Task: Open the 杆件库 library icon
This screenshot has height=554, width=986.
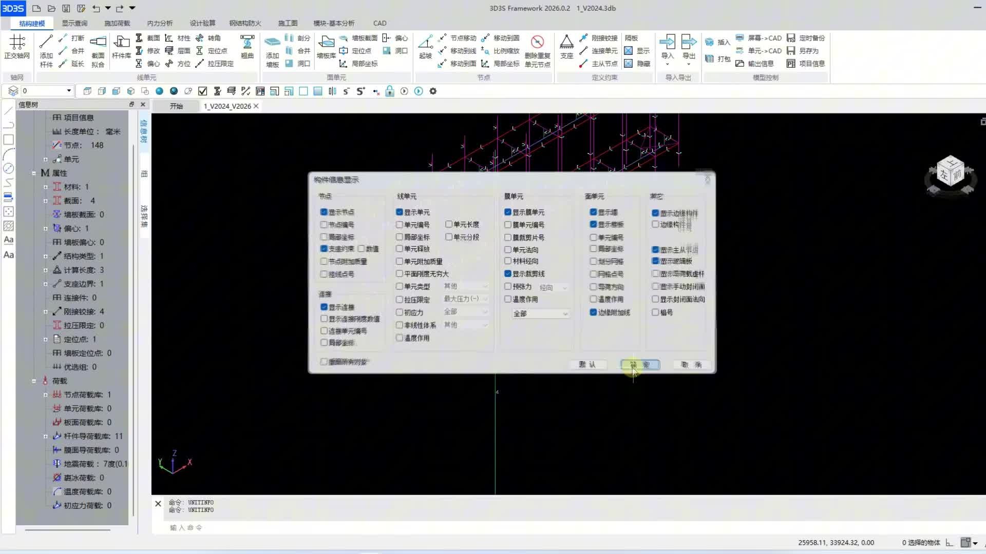Action: click(x=121, y=43)
